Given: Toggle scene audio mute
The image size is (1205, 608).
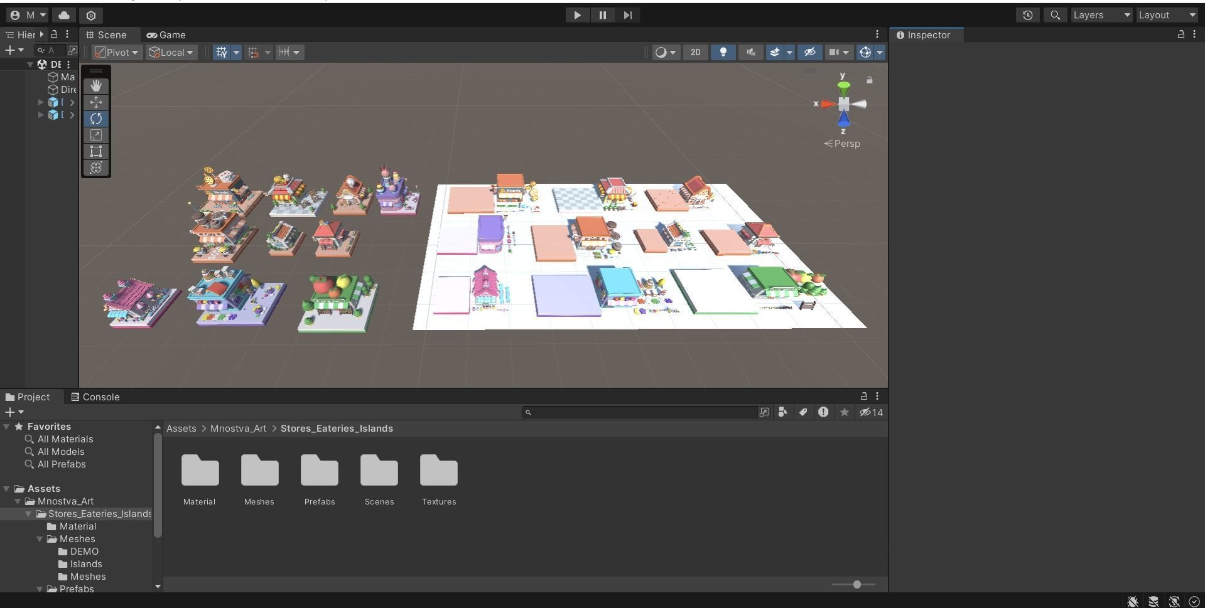Looking at the screenshot, I should point(750,53).
